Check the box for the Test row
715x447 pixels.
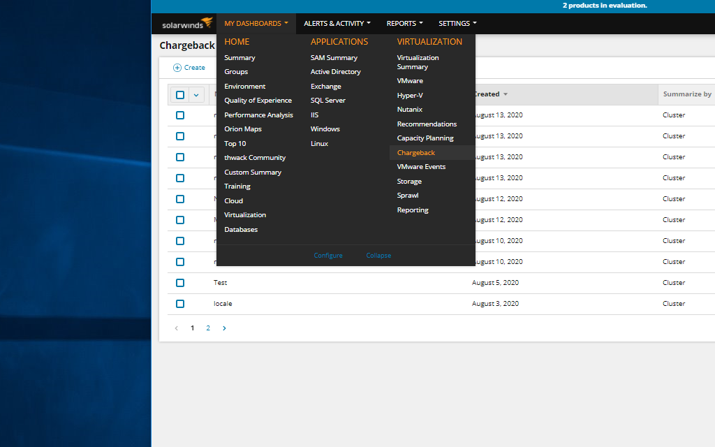click(x=180, y=283)
